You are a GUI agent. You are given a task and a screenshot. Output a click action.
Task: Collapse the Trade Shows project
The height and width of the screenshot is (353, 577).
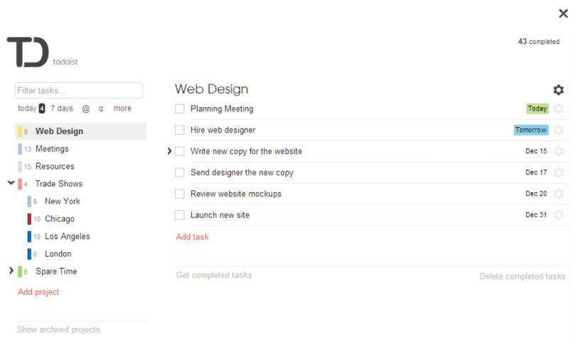11,184
